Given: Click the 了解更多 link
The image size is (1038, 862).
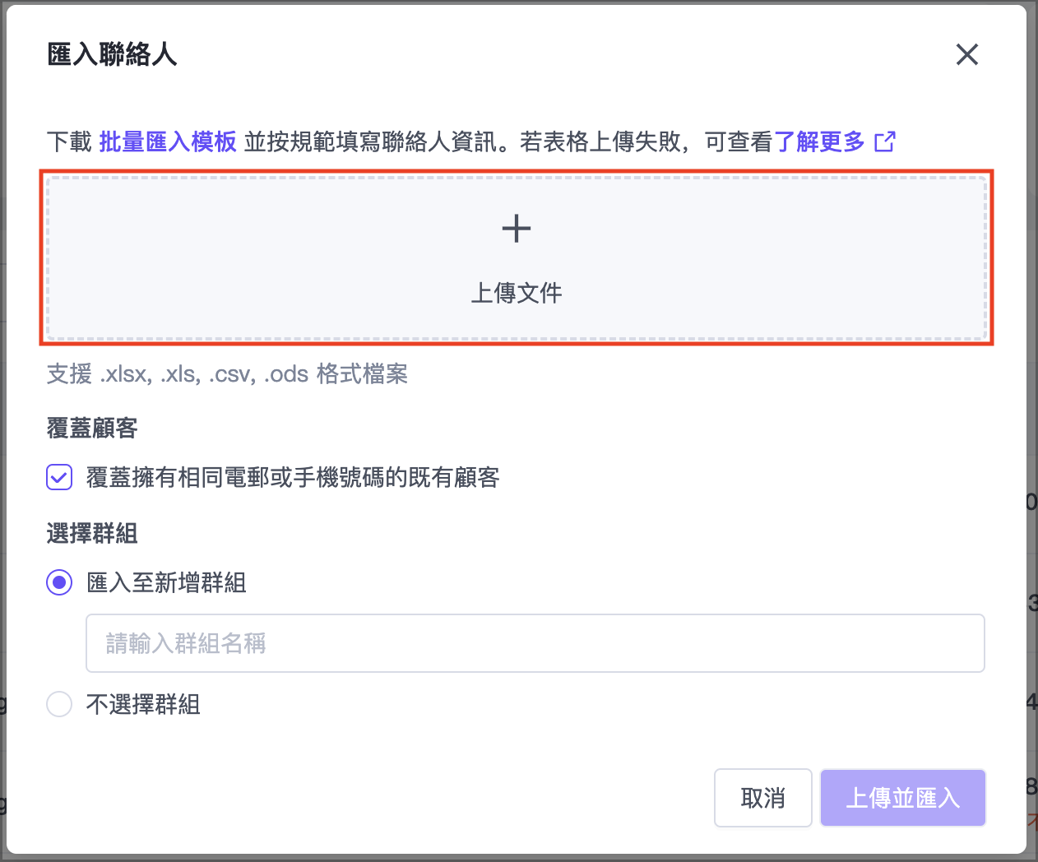Looking at the screenshot, I should [x=819, y=141].
